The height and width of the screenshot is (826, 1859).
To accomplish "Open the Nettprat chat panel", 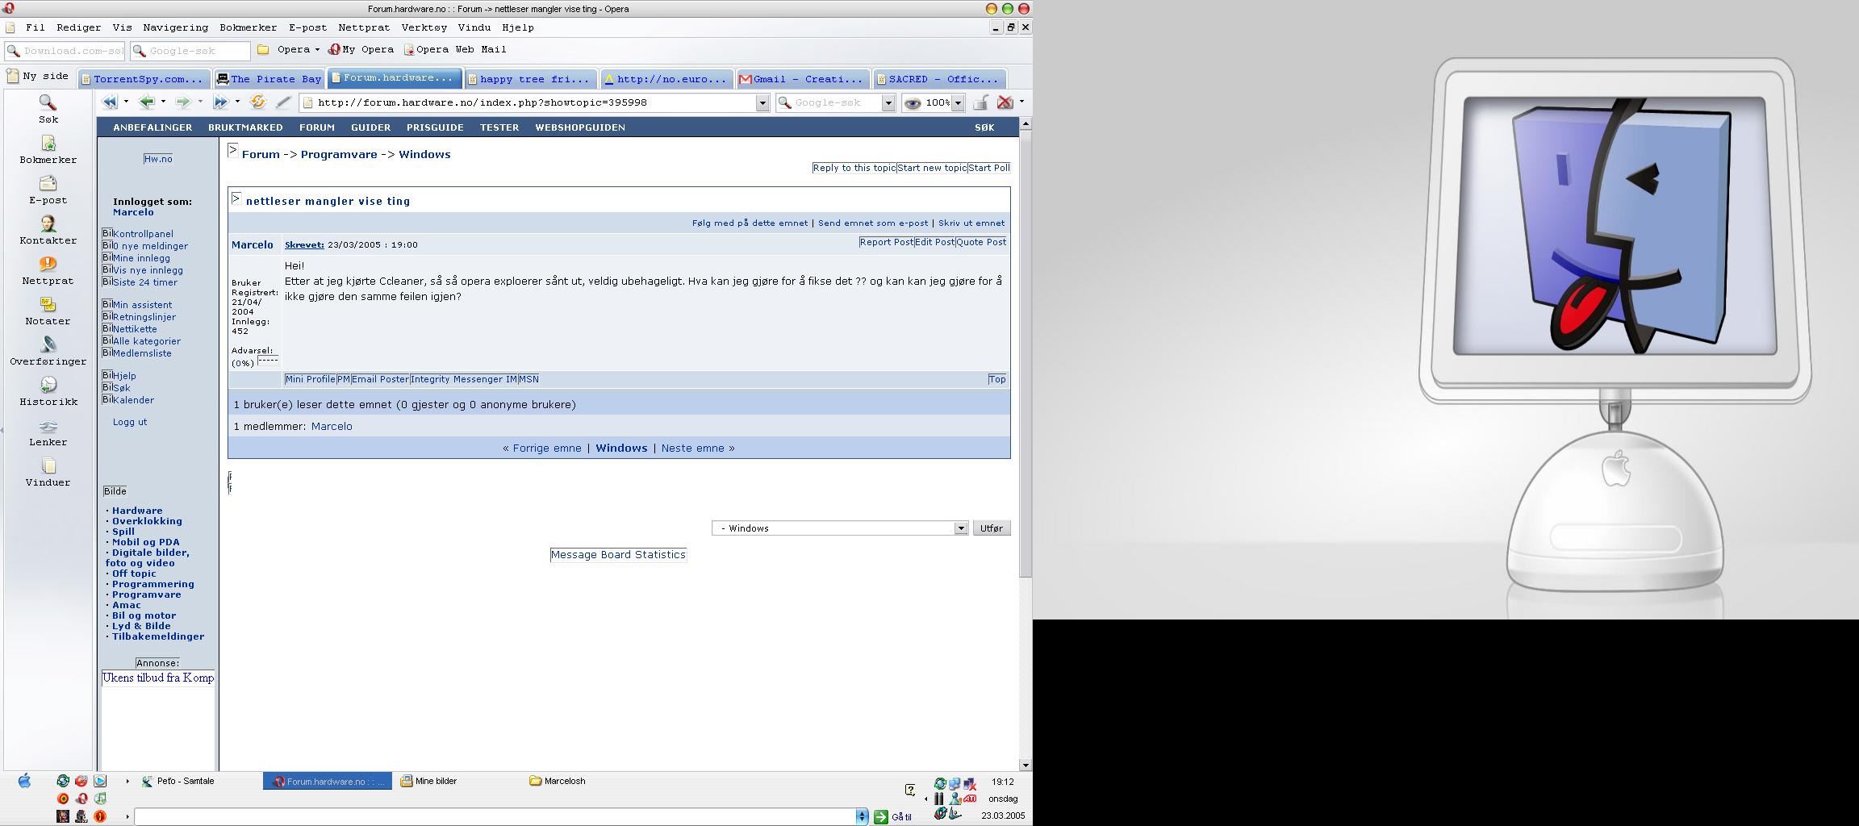I will click(x=48, y=271).
